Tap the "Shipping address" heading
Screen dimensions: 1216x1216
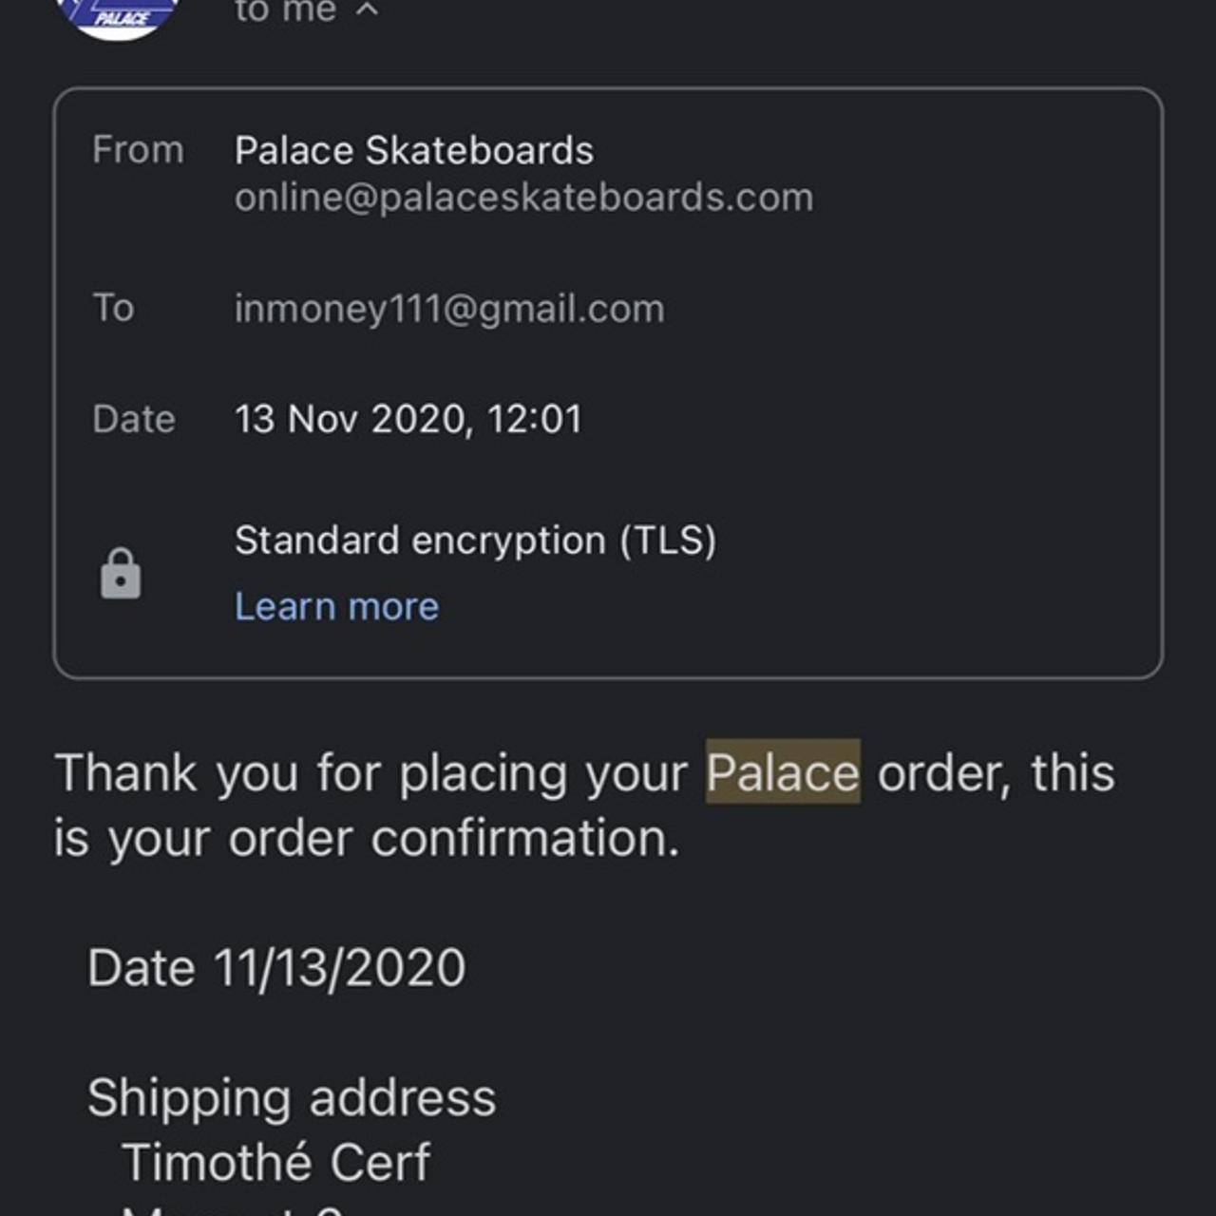pos(292,1098)
